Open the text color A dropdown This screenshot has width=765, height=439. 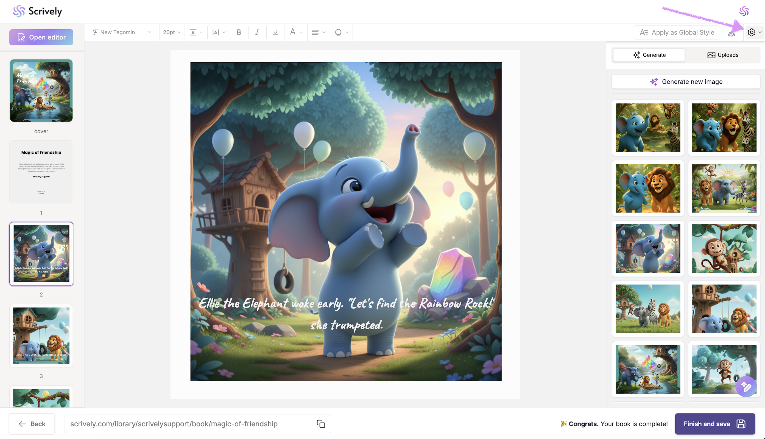296,32
